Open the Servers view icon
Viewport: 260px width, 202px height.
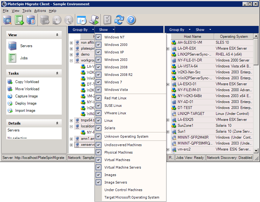[x=12, y=46]
